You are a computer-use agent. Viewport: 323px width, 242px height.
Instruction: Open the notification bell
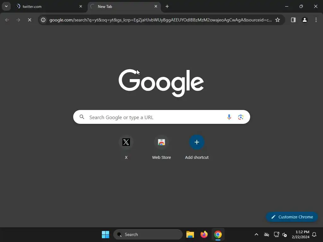point(314,234)
